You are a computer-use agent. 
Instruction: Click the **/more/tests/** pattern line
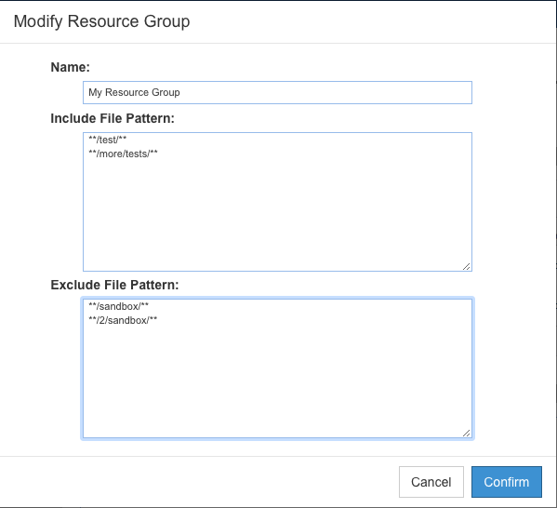click(123, 154)
